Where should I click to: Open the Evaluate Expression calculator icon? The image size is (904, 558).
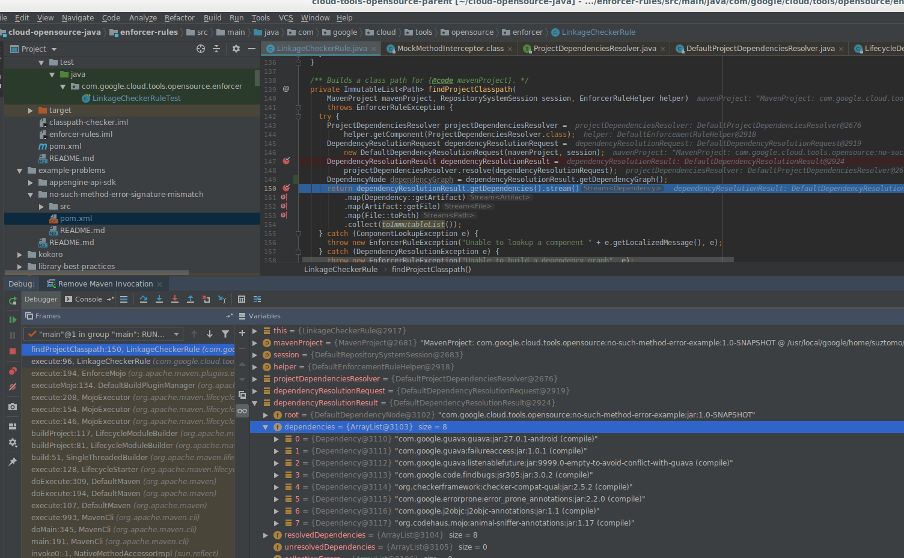(241, 299)
